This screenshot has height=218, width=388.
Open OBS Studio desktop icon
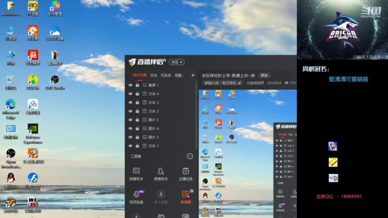coord(55,82)
